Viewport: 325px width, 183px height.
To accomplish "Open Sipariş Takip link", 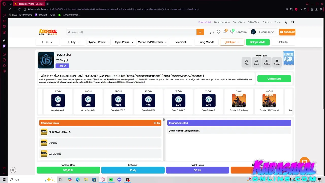I will coord(239,22).
